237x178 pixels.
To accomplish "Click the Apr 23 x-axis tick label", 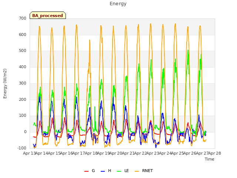I will point(153,153).
